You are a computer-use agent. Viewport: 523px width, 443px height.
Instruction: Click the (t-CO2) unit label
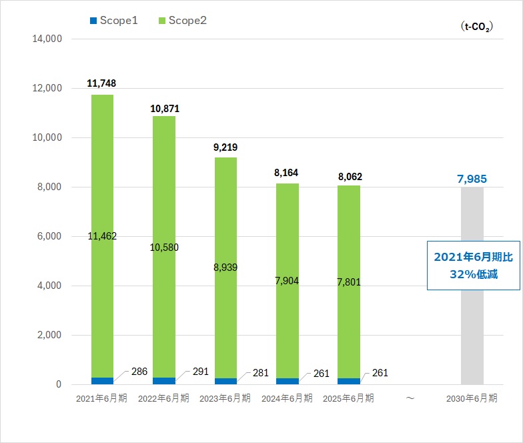[477, 27]
